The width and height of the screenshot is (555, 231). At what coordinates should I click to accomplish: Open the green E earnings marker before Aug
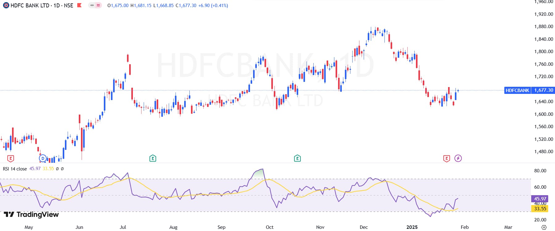153,158
